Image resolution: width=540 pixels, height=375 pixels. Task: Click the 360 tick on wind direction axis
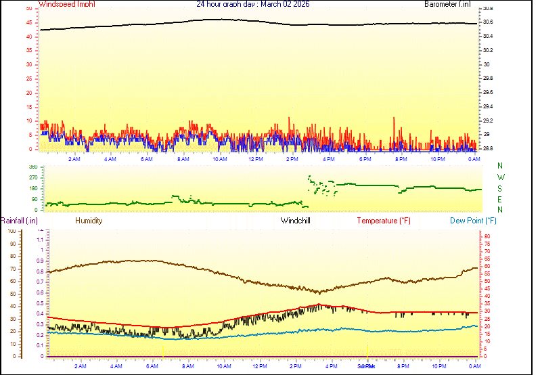(33, 167)
